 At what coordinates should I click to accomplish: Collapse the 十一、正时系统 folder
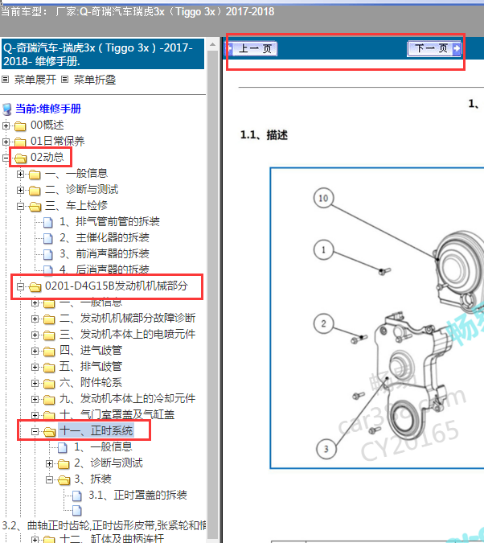[35, 431]
